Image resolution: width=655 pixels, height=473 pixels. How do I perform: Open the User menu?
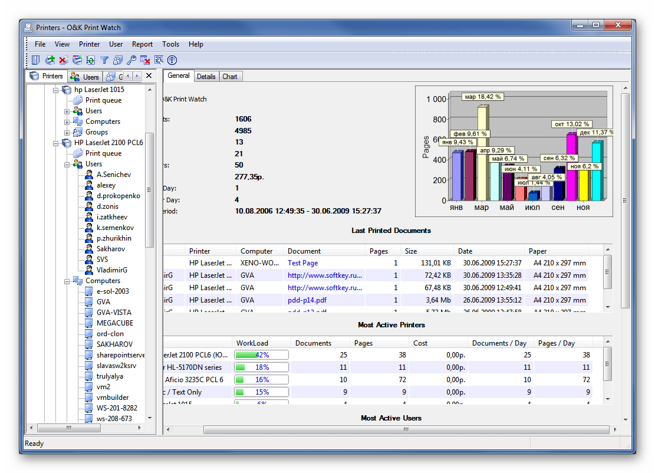click(x=116, y=44)
